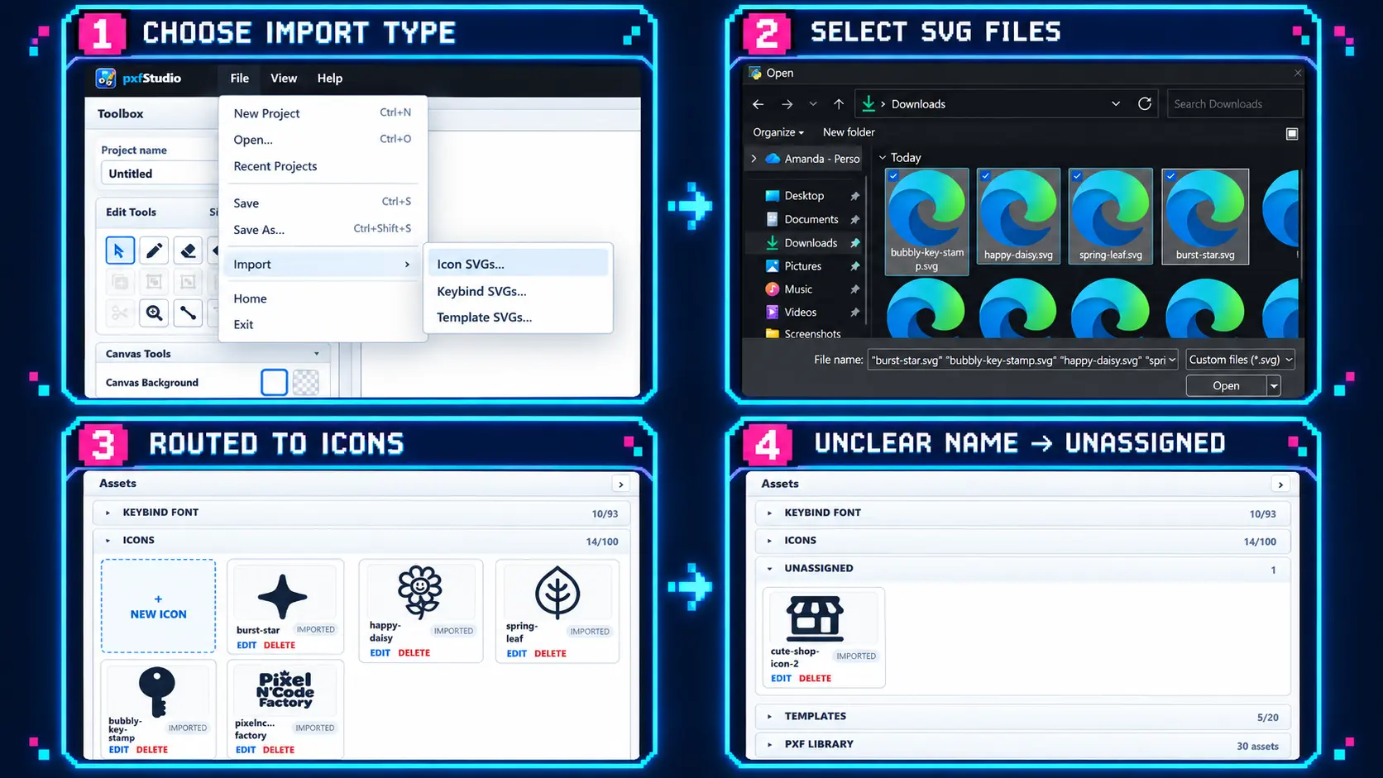This screenshot has height=778, width=1383.
Task: Collapse the Today file group
Action: pyautogui.click(x=882, y=157)
